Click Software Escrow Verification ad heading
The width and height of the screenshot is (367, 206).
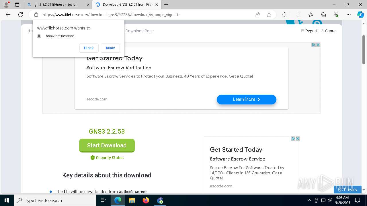[x=119, y=68]
